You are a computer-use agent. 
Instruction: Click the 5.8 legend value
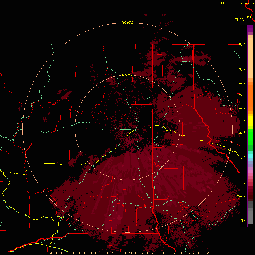click(242, 95)
